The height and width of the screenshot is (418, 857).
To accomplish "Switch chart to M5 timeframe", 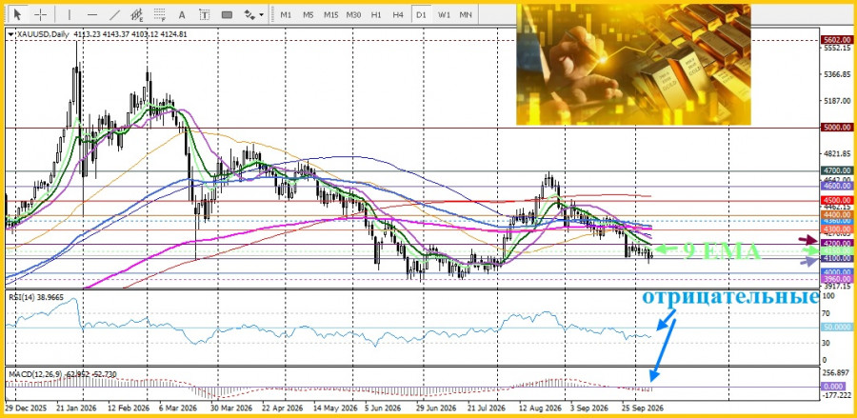I will pyautogui.click(x=309, y=14).
